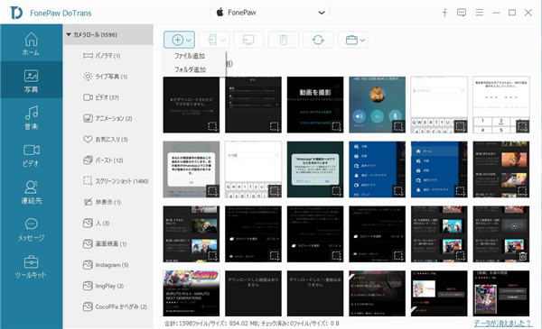Select the パノラマ (1) album
Viewport: 542px width, 329px height.
coord(108,56)
